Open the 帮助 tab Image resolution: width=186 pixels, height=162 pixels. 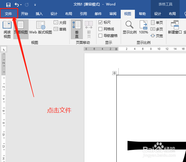click(x=142, y=14)
